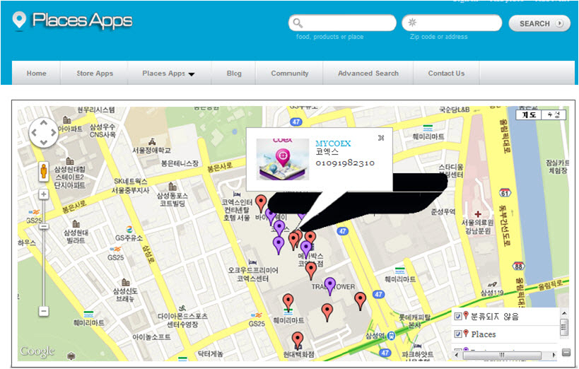Image resolution: width=579 pixels, height=369 pixels.
Task: Click the red pin nearest the 삼성역 road 47 sign
Action: [x=360, y=301]
